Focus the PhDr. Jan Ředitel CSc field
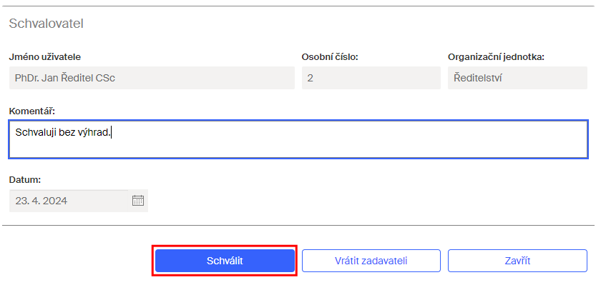 (152, 78)
